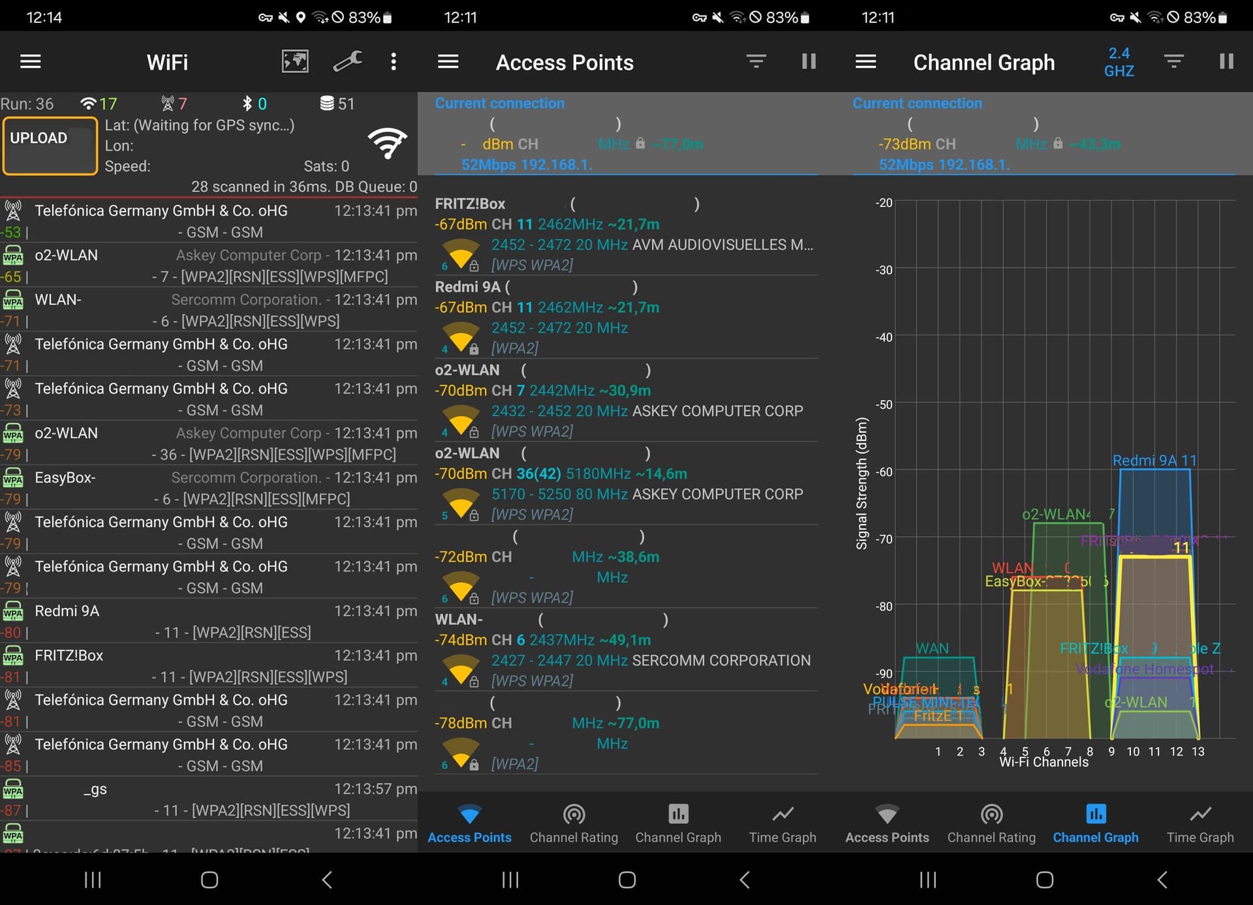Screen dimensions: 1253x905
Task: Select Access Points tab in the Channel Graph screen
Action: coord(887,823)
